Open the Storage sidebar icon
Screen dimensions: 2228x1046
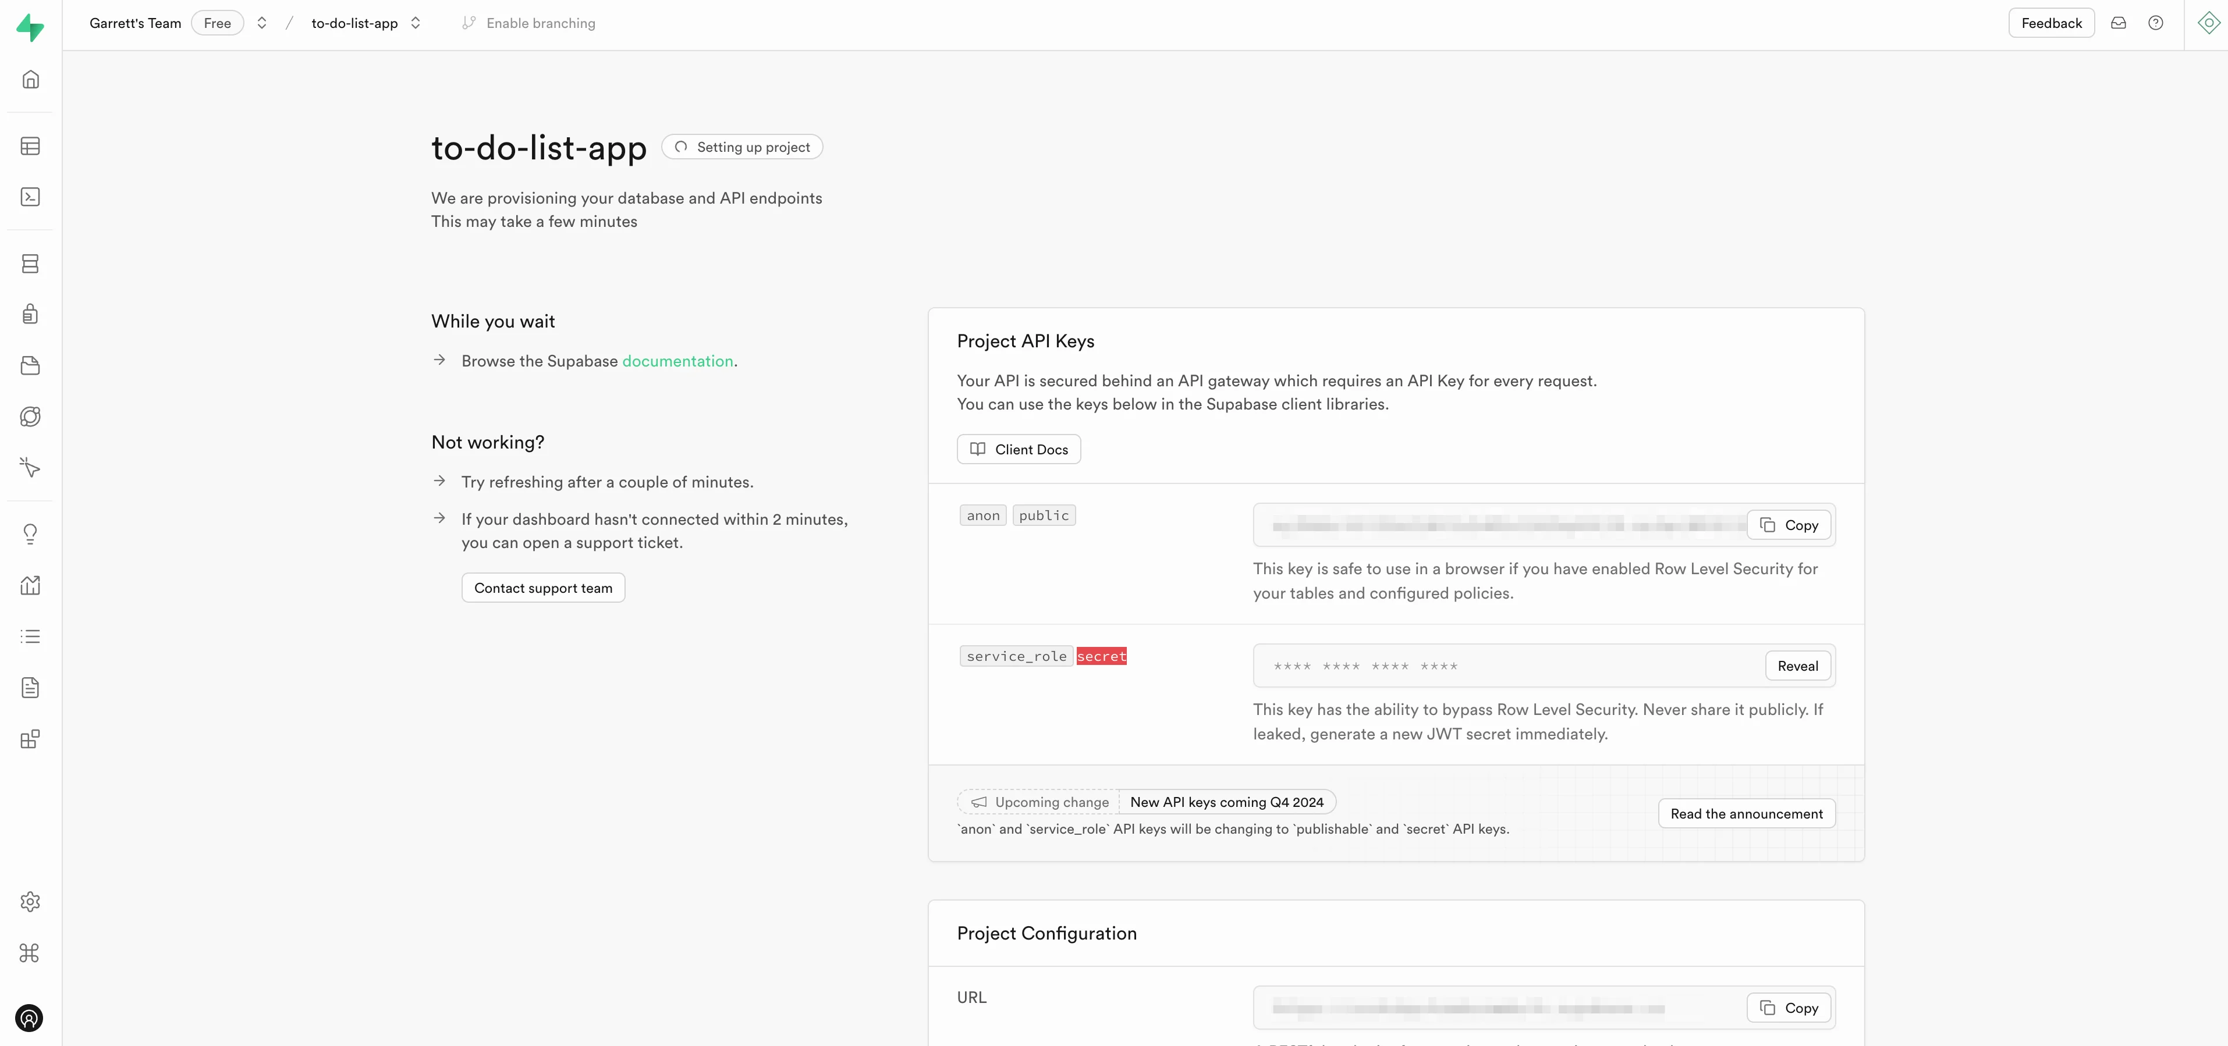pyautogui.click(x=30, y=366)
